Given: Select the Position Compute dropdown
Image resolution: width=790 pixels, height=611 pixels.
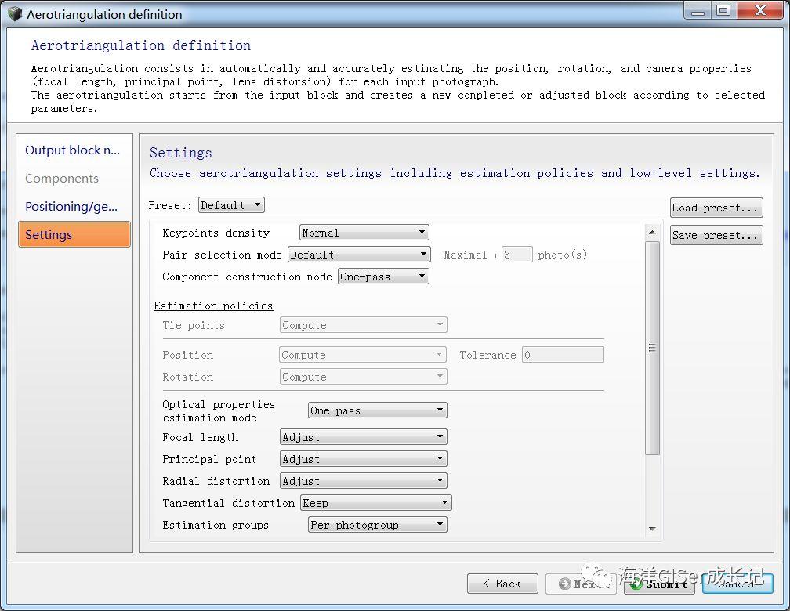Looking at the screenshot, I should tap(363, 355).
